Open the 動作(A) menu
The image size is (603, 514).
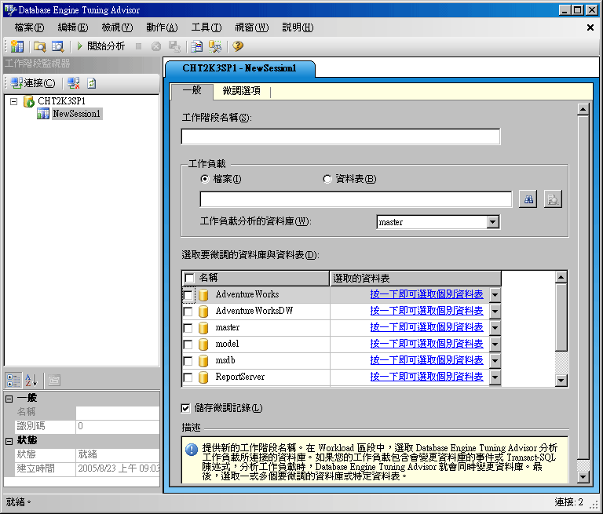point(162,27)
